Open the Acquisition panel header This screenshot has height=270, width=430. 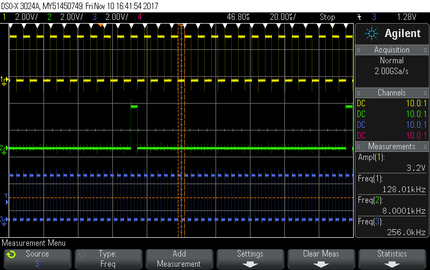[x=392, y=50]
